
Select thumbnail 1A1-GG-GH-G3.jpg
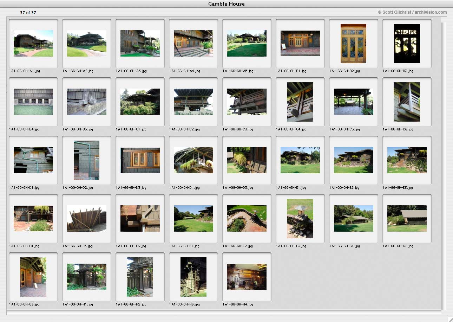(x=33, y=277)
